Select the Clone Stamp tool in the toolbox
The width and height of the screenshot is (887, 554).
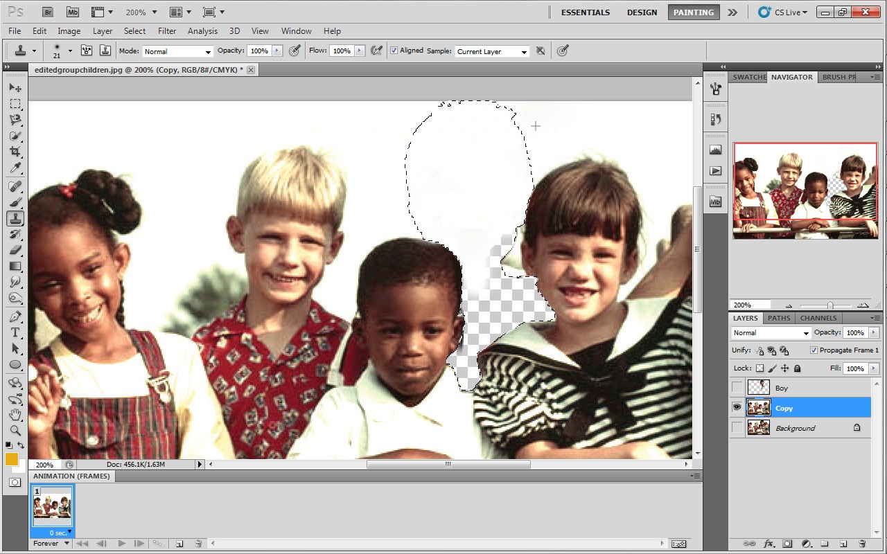15,218
